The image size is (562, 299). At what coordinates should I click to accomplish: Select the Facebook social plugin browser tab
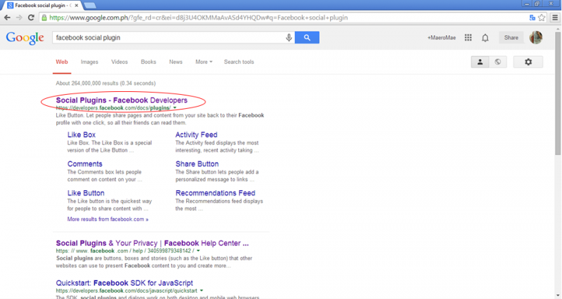[43, 6]
